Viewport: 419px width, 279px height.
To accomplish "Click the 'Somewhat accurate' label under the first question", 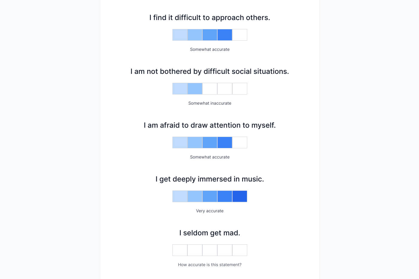I will click(210, 49).
